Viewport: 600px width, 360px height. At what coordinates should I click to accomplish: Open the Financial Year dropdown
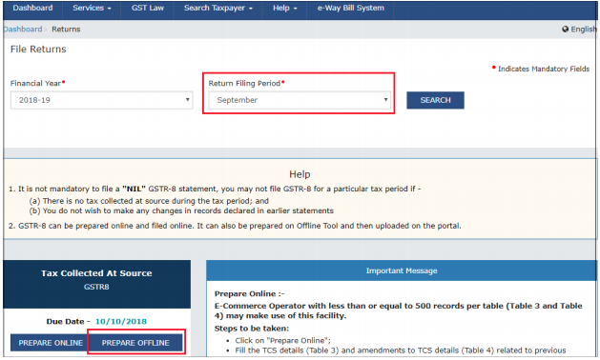pyautogui.click(x=101, y=100)
